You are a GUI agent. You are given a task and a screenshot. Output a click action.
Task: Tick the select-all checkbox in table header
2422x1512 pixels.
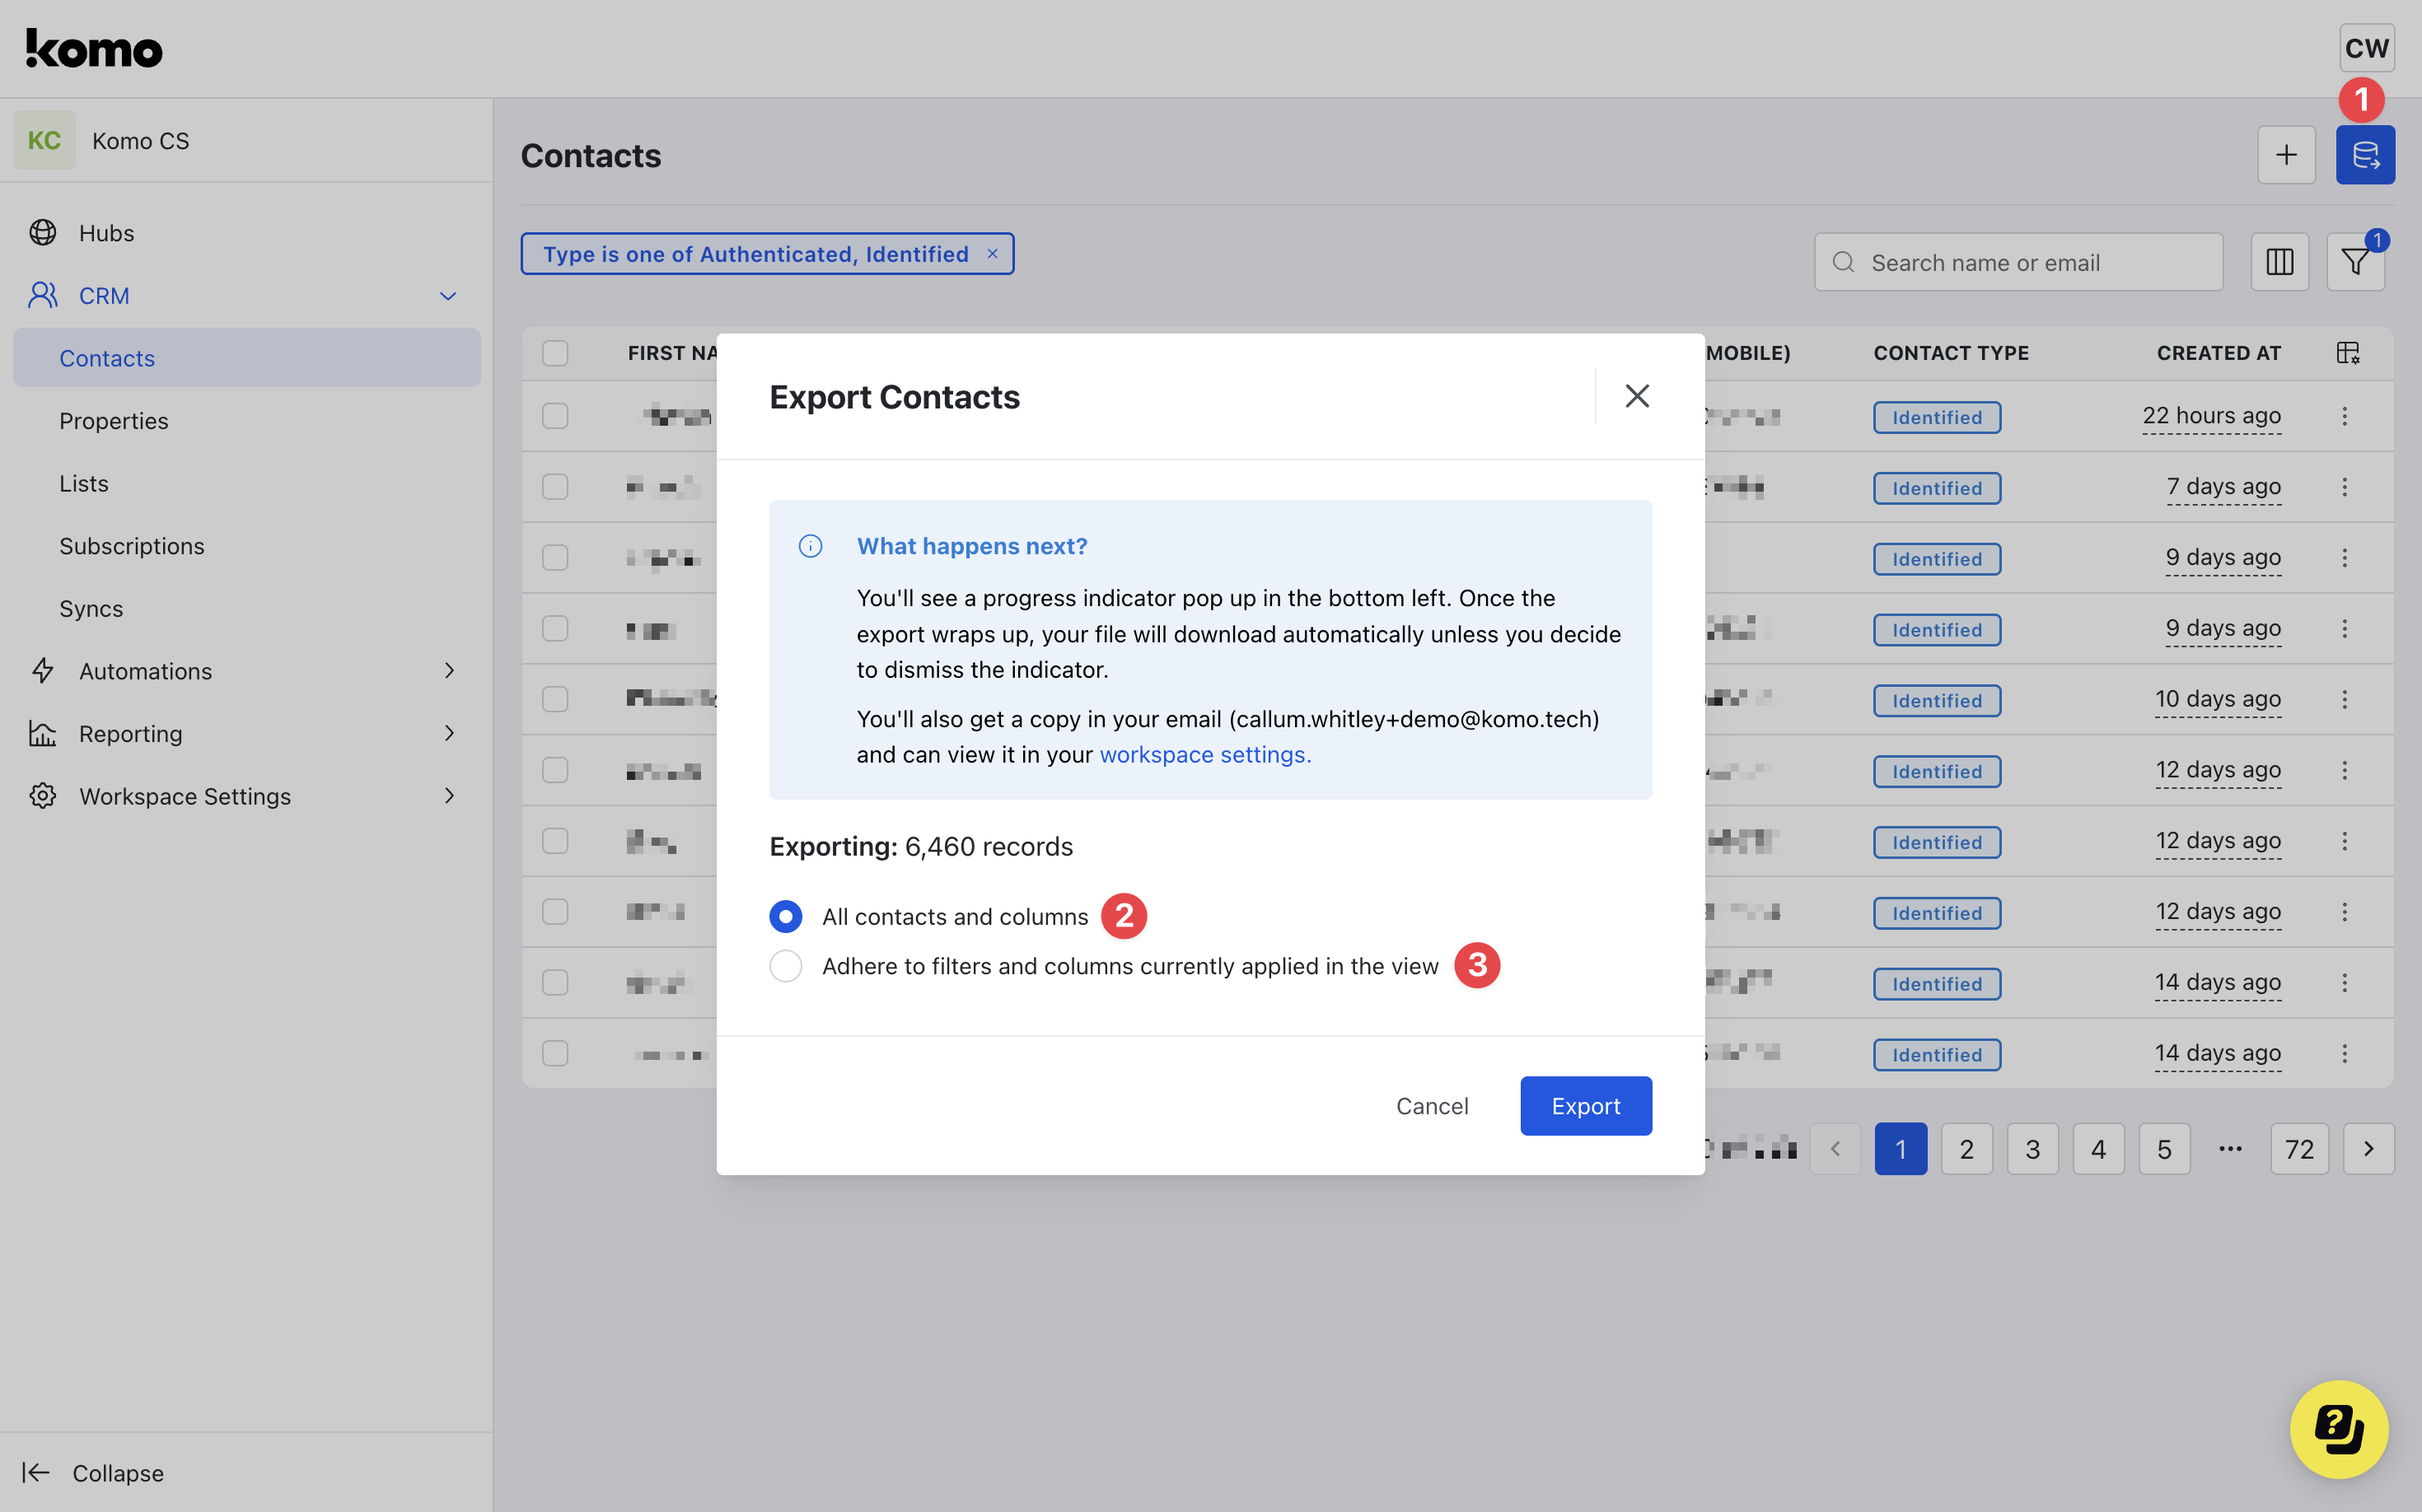click(555, 353)
